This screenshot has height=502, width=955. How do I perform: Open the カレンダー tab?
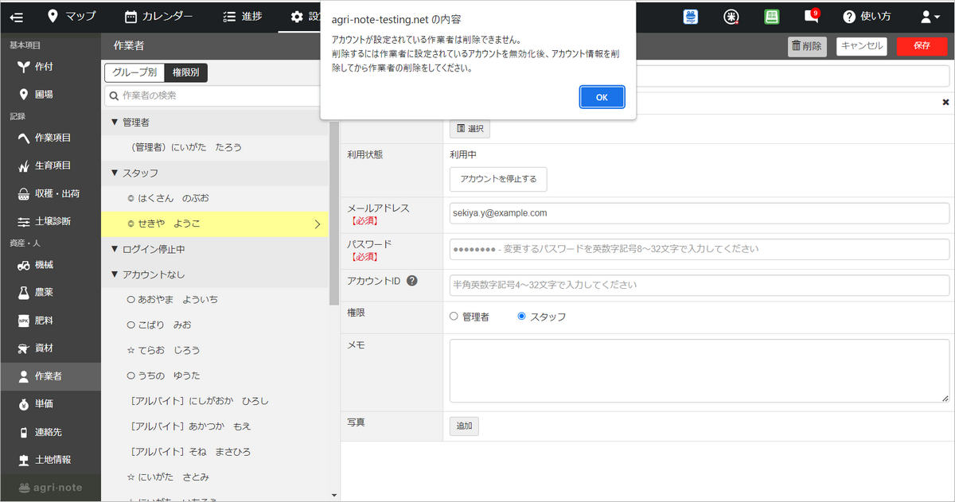click(159, 16)
